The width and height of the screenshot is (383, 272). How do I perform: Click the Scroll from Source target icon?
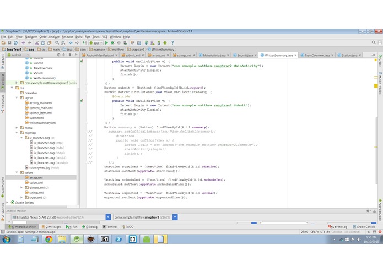(x=58, y=55)
